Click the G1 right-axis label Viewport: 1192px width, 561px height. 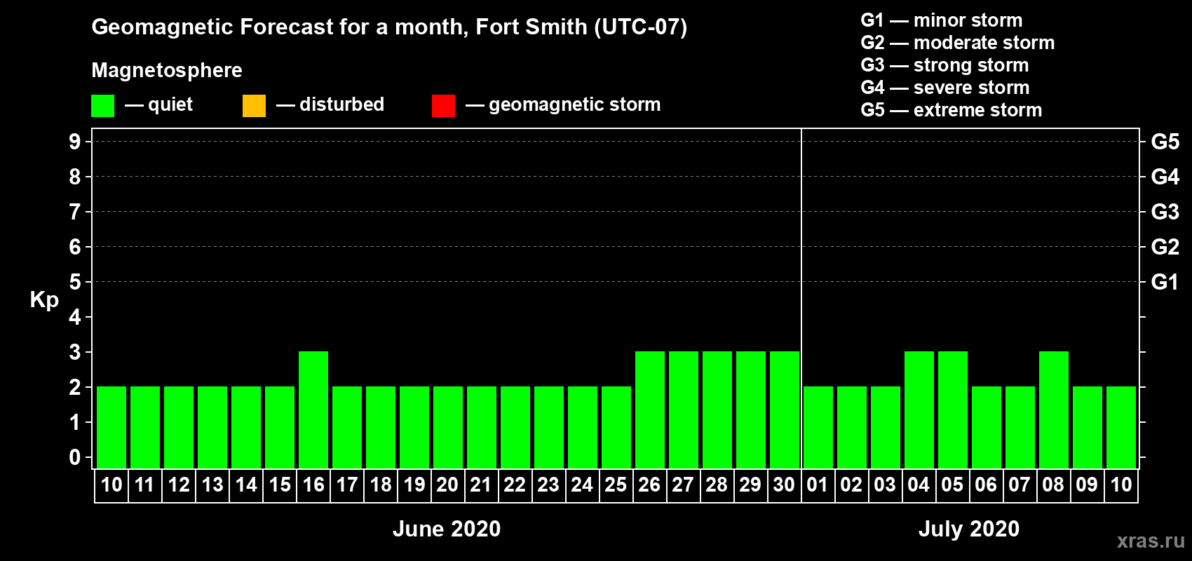click(1165, 282)
